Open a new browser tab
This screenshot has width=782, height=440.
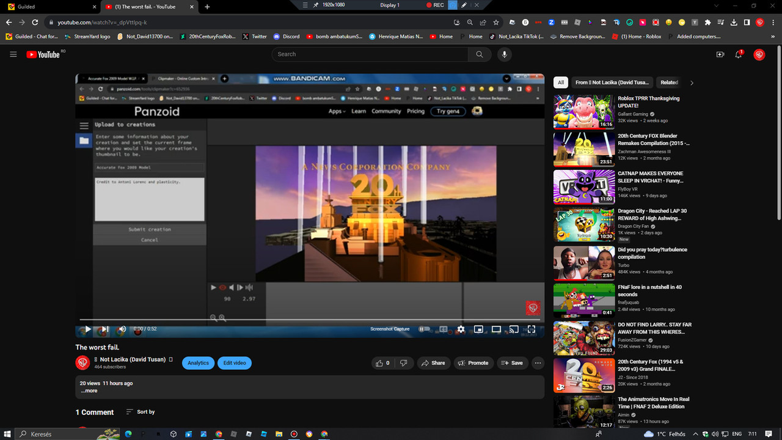(207, 7)
